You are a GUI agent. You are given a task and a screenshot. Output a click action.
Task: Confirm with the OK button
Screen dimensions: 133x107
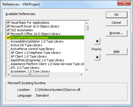tap(116, 15)
